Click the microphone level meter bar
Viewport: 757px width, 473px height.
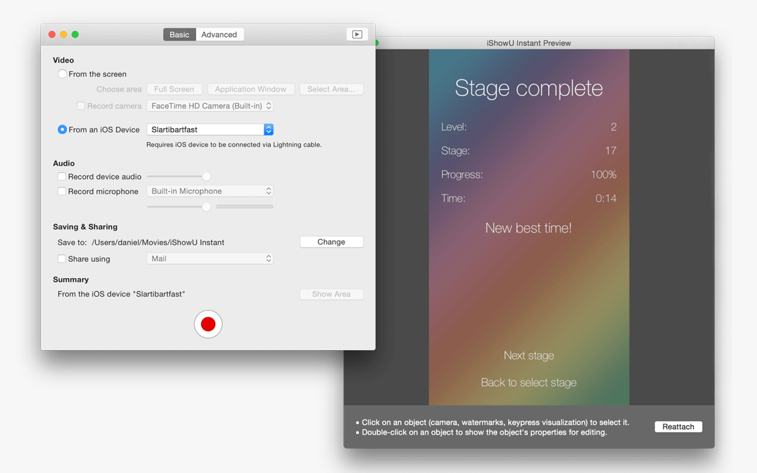pyautogui.click(x=245, y=206)
